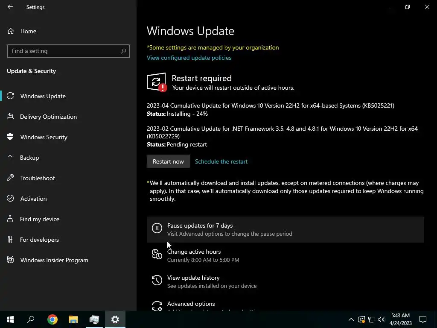Click 'Some settings are managed by your organization'
The width and height of the screenshot is (437, 328).
213,47
